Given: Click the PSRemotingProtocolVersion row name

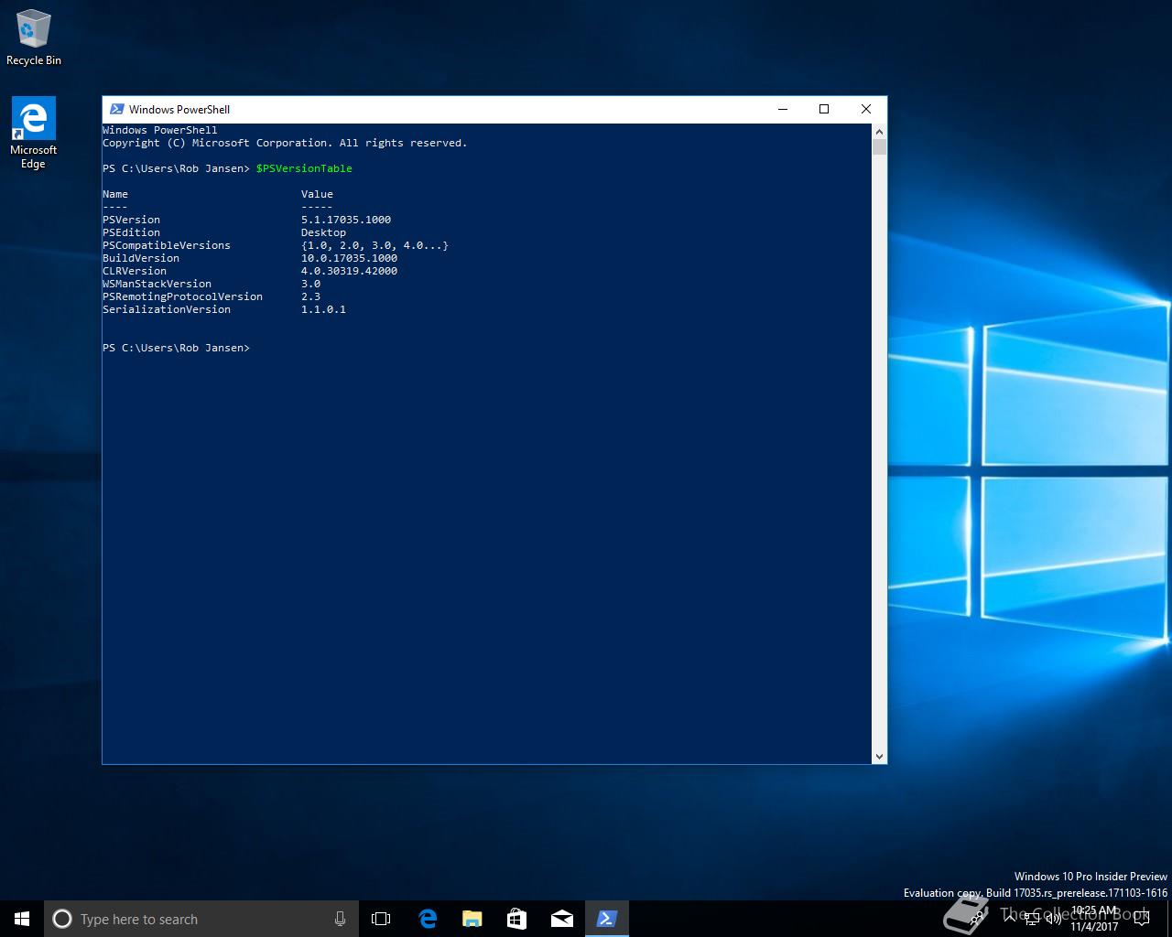Looking at the screenshot, I should point(182,296).
